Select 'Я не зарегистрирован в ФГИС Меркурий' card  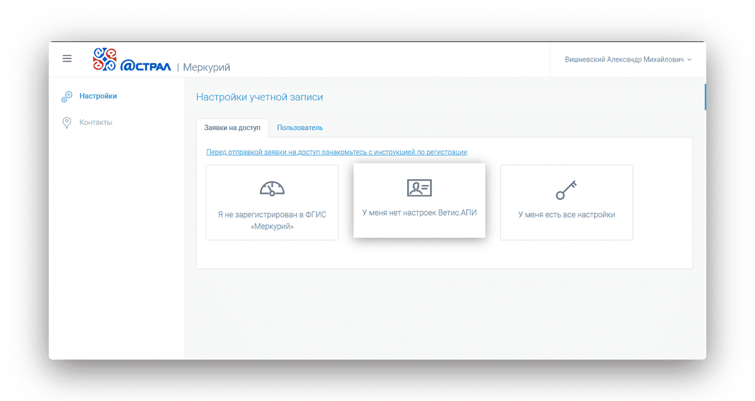[x=272, y=202]
